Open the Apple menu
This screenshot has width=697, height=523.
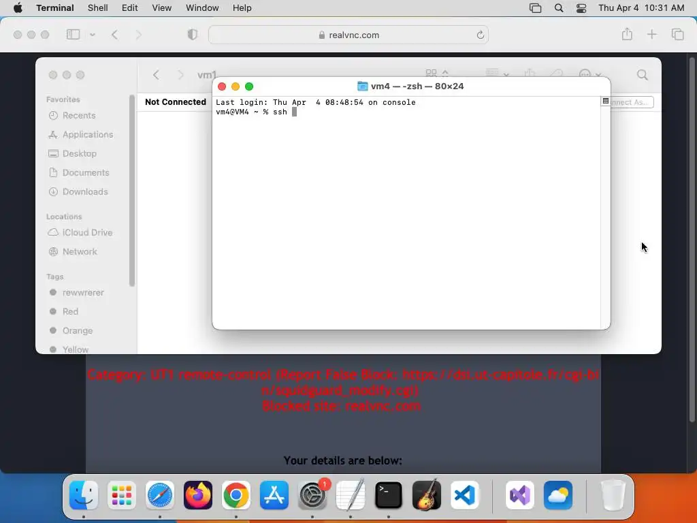coord(18,8)
